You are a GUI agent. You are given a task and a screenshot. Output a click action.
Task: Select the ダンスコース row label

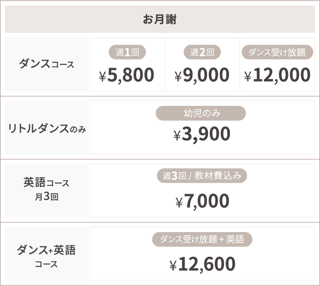46,64
